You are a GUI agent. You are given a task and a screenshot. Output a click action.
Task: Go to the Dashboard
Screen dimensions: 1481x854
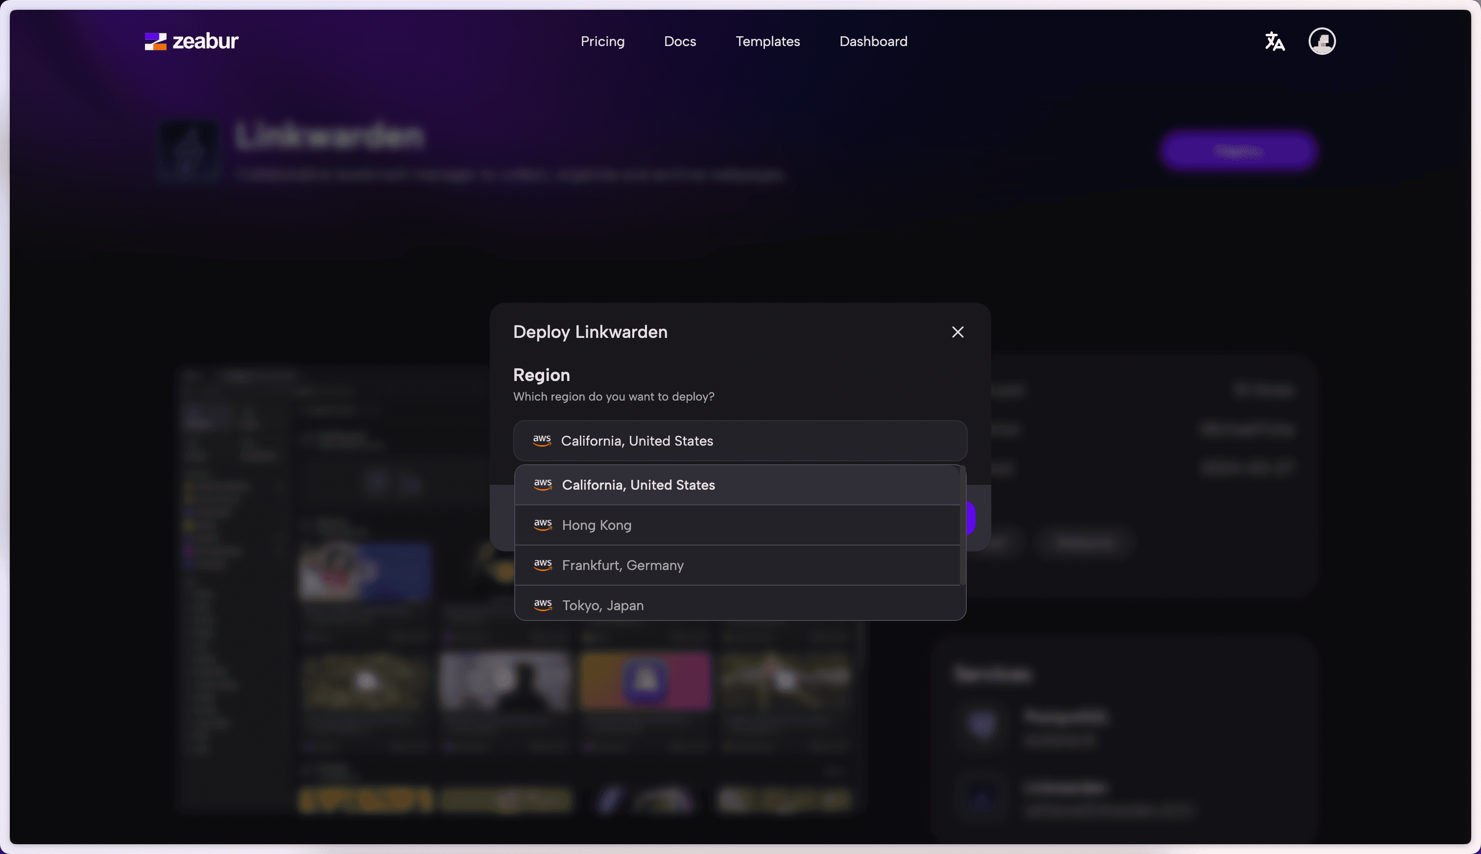(873, 41)
